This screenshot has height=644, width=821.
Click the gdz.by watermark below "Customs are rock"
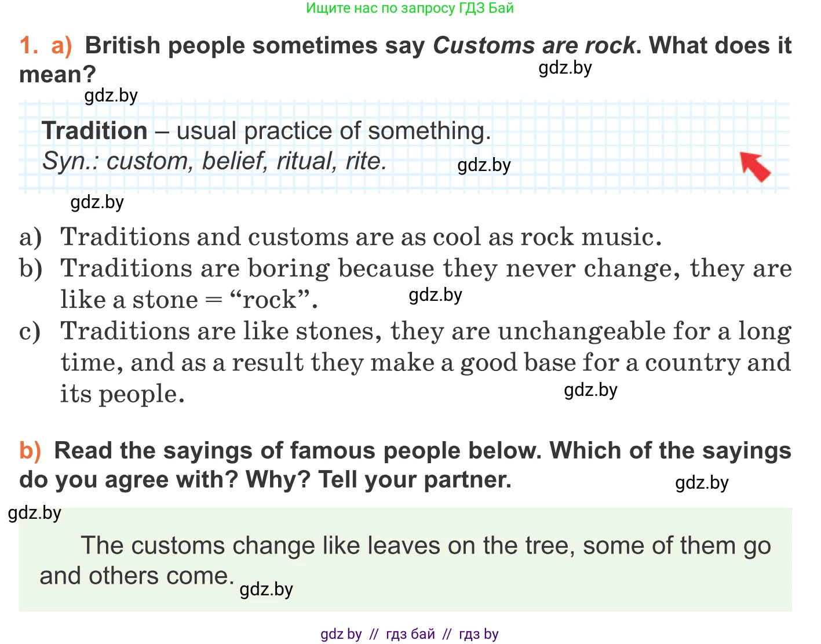565,68
